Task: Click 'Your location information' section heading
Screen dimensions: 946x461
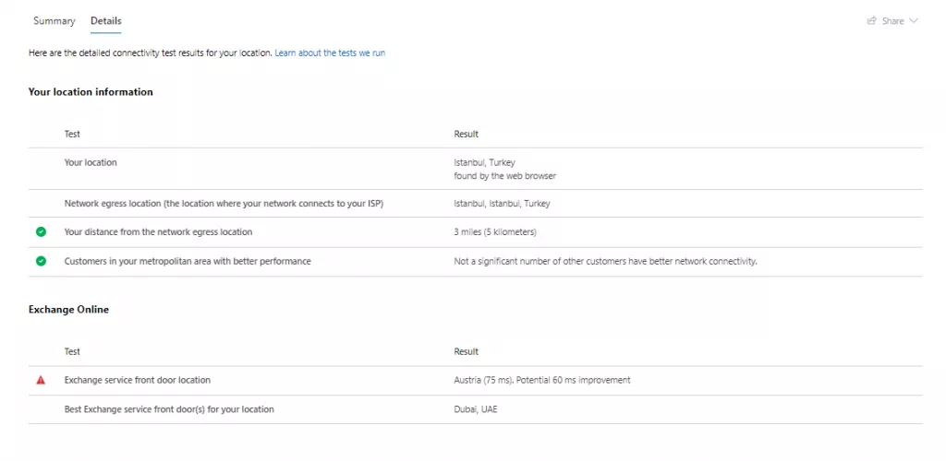Action: click(91, 92)
